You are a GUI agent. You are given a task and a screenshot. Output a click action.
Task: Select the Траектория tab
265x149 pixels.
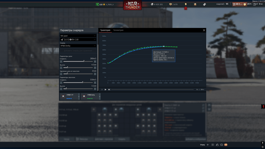click(105, 30)
